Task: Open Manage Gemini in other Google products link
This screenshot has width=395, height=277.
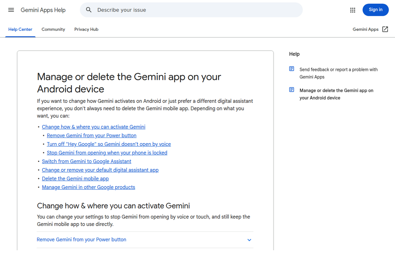Action: coord(89,187)
